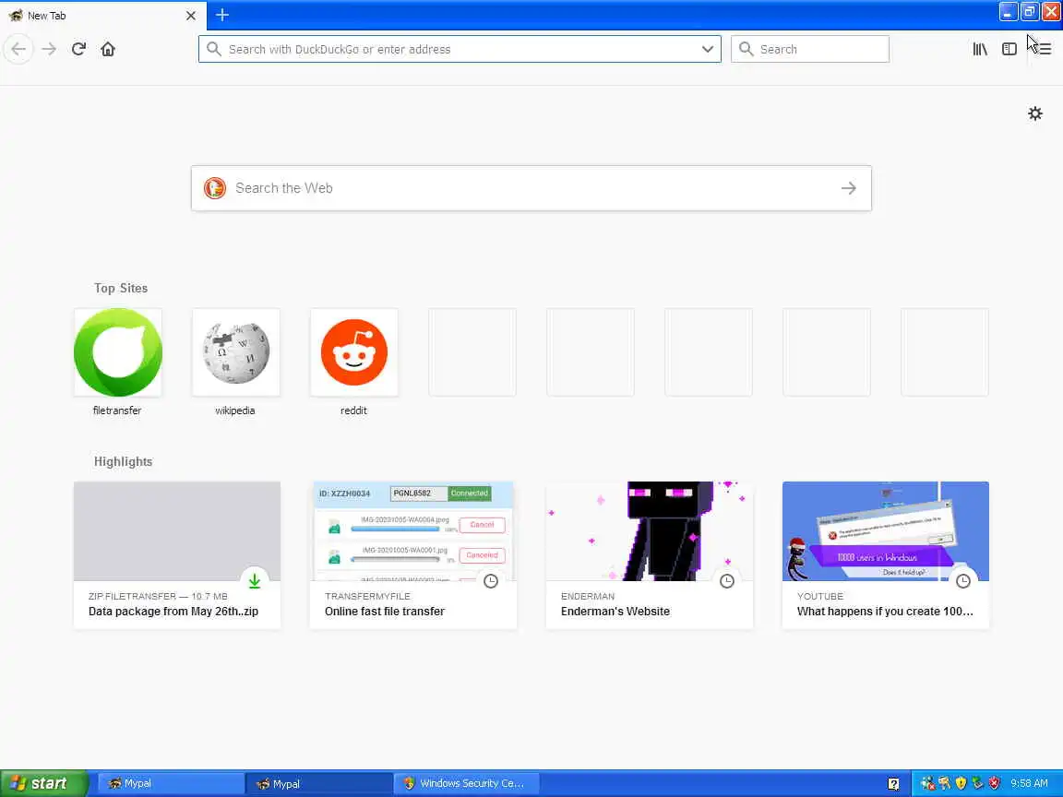Click the Top Sites section heading
1063x797 pixels.
[121, 288]
